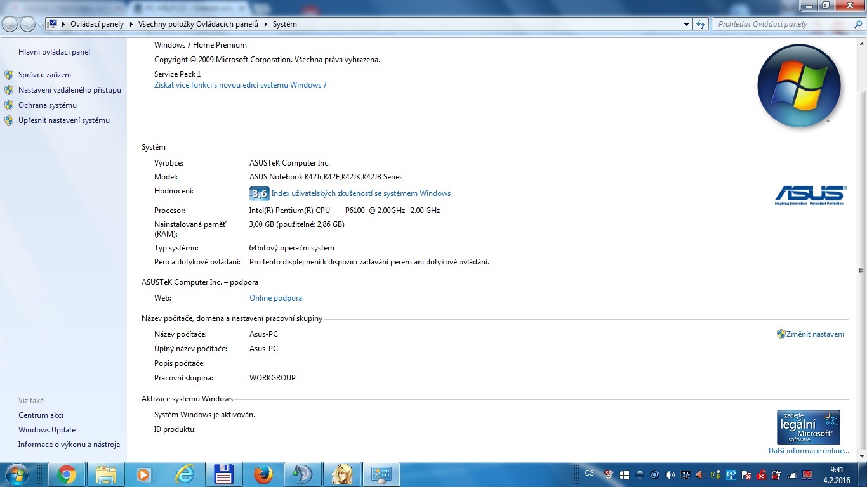Click Získat více funkcí s novou edicí link
Screen dimensions: 867x487
[x=241, y=85]
